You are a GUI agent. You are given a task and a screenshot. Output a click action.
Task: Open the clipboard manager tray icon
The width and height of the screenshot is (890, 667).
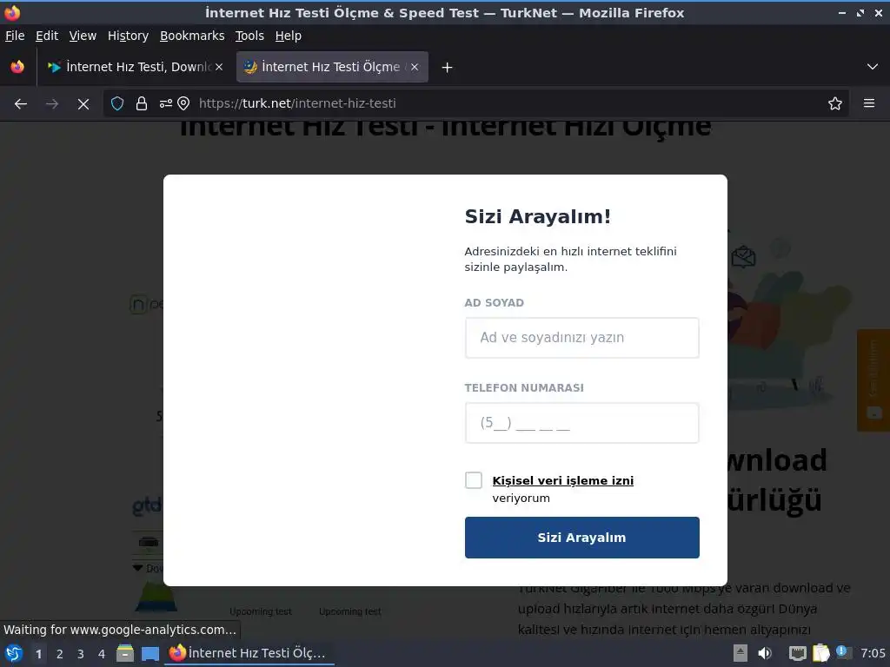click(x=820, y=653)
